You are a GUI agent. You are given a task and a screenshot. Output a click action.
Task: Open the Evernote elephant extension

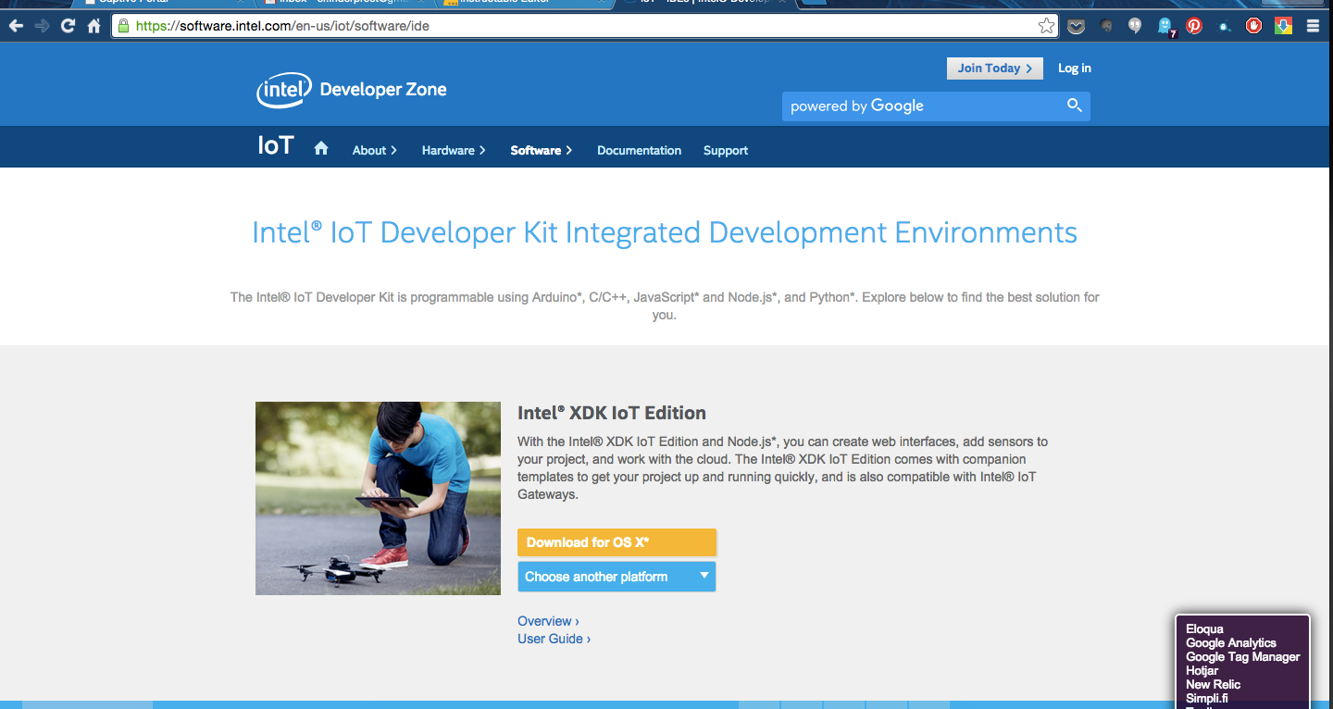[1105, 26]
